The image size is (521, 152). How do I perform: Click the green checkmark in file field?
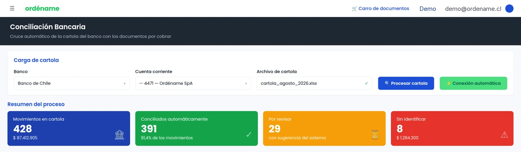pos(366,83)
